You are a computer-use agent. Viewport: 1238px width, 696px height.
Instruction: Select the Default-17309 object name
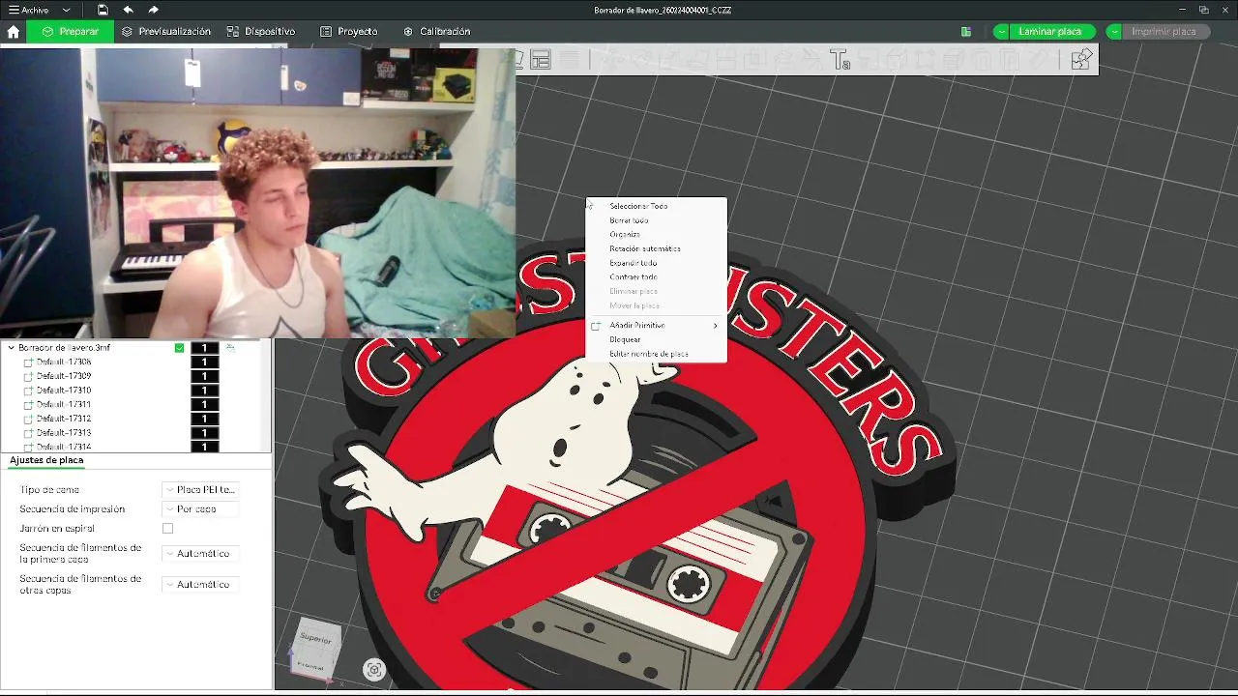64,376
